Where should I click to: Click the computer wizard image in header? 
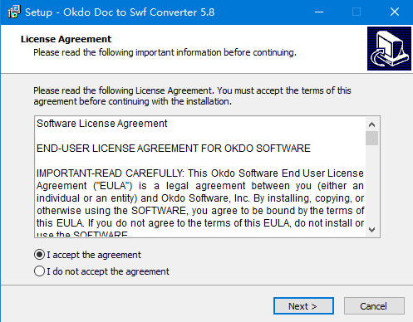(x=389, y=48)
